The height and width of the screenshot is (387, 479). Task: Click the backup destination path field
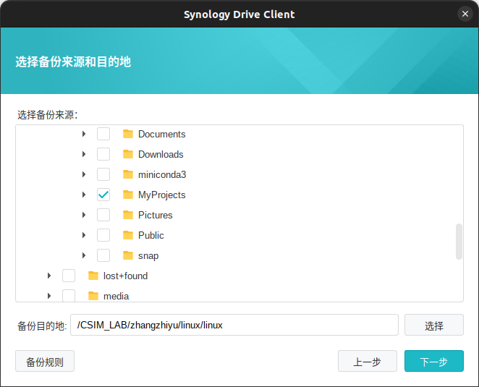[234, 325]
